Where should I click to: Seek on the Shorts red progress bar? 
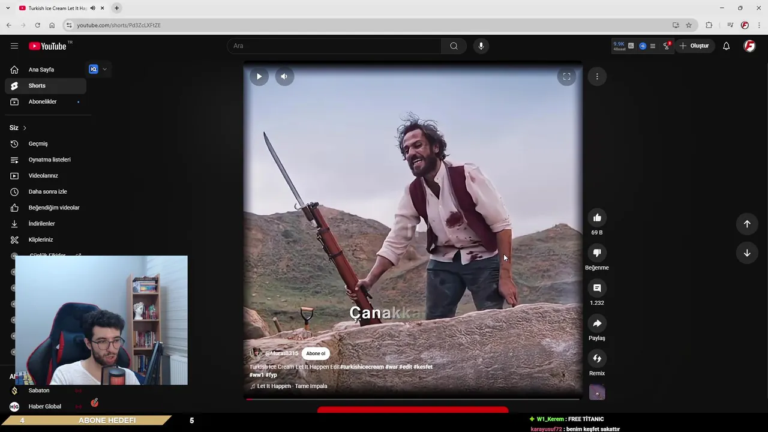click(413, 399)
